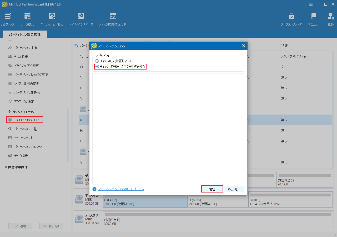Click the 適用 (Apply) button
Screen dimensions: 337x237
(20, 226)
